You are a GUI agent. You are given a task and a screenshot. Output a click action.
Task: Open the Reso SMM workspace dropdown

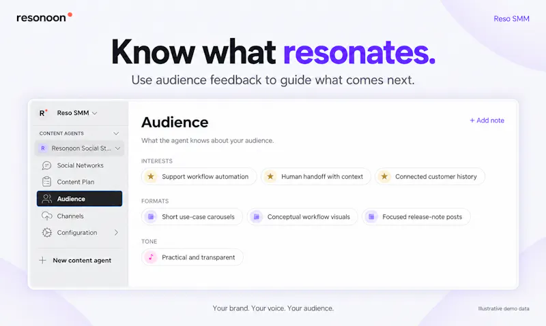point(77,113)
